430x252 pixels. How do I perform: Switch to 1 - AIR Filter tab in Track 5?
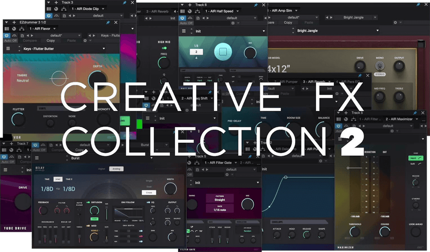tap(370, 119)
